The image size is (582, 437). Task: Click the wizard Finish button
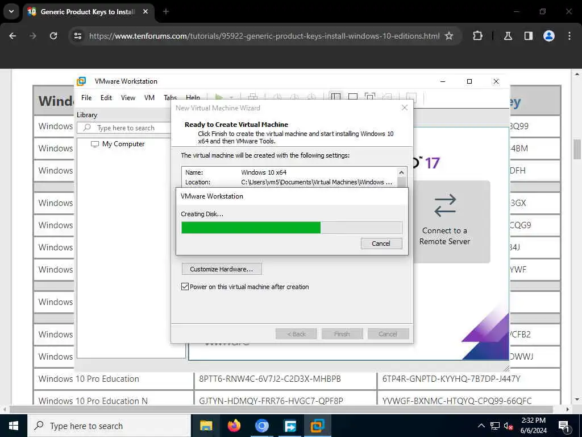click(342, 334)
